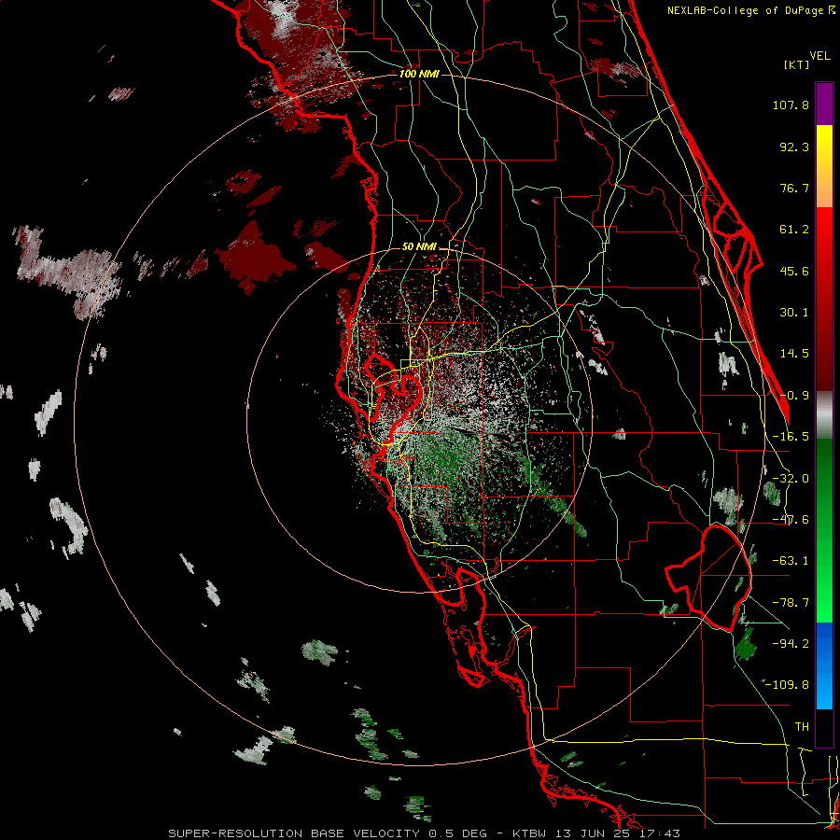Click the purple top segment of color bar
Viewport: 840px width, 840px height.
tap(824, 105)
